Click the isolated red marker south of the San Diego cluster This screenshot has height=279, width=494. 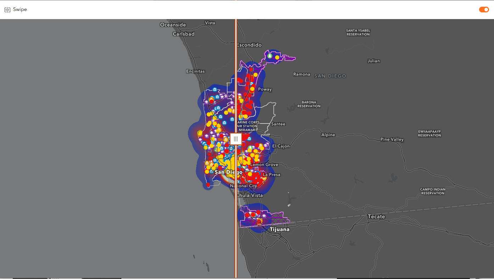208,185
